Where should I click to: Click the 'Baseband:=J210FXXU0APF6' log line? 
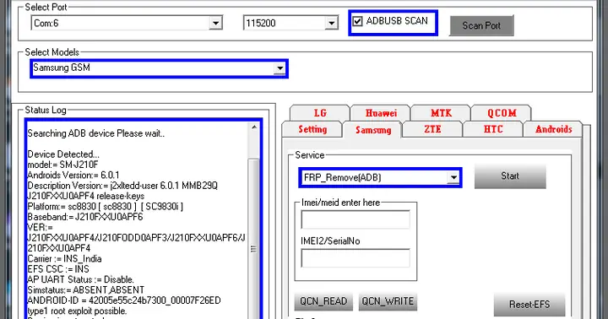(x=85, y=217)
